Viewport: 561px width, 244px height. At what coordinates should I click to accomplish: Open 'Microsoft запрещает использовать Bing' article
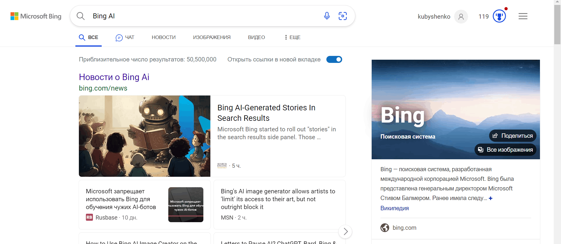coord(121,199)
